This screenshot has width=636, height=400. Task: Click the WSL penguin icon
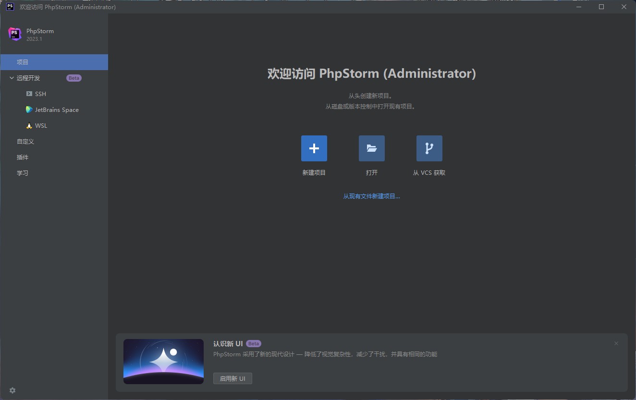coord(29,125)
